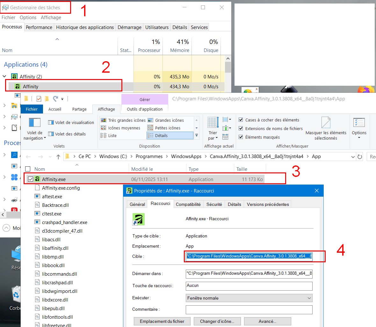Toggle Volet des détails pane

[x=67, y=134]
